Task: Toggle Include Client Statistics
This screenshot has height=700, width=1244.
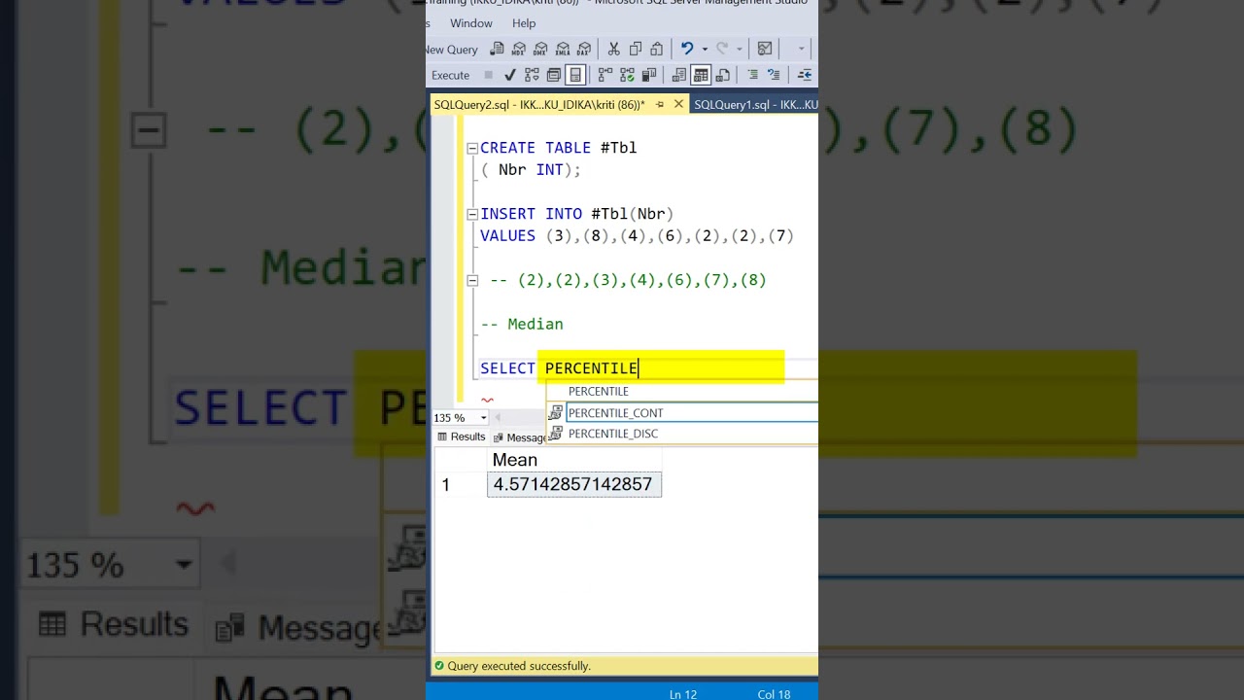Action: coord(648,75)
